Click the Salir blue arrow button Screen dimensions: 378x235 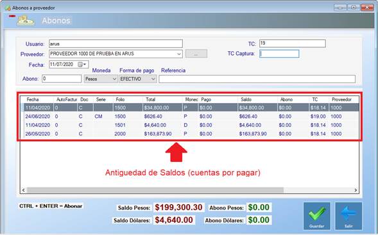[x=348, y=216]
